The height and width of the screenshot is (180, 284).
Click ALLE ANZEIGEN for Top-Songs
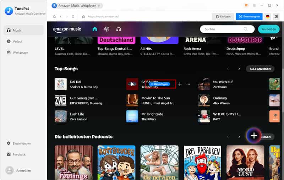(x=260, y=69)
